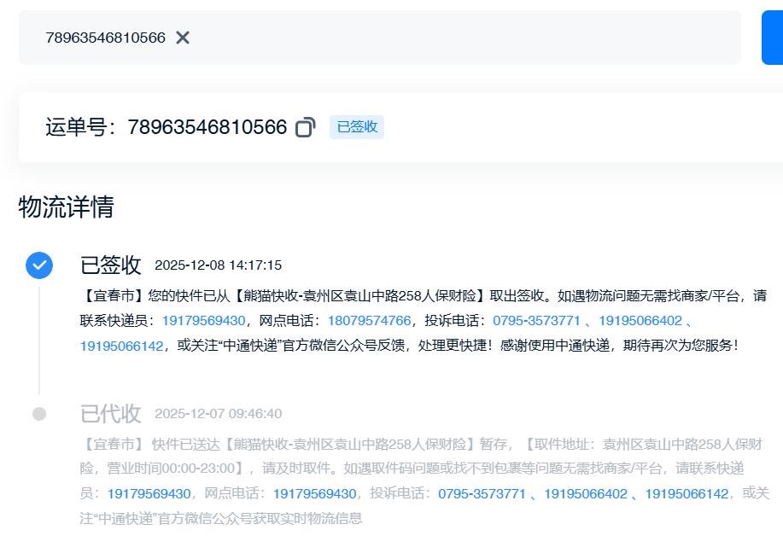The width and height of the screenshot is (783, 559).
Task: Click the 已签收 status badge beside waybill number
Action: click(357, 127)
